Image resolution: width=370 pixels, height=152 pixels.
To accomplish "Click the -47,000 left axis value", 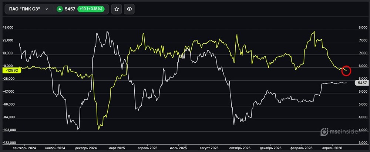I will [x=8, y=92].
